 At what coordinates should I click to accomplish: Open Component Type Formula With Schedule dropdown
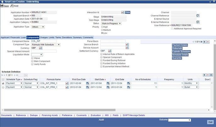(46, 45)
